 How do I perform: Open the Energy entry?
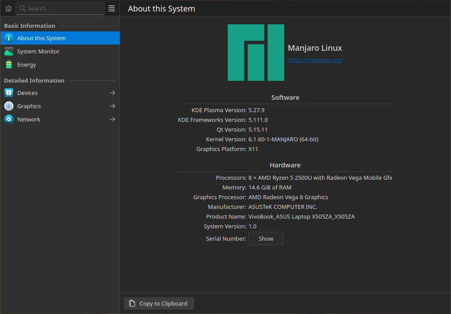60,64
